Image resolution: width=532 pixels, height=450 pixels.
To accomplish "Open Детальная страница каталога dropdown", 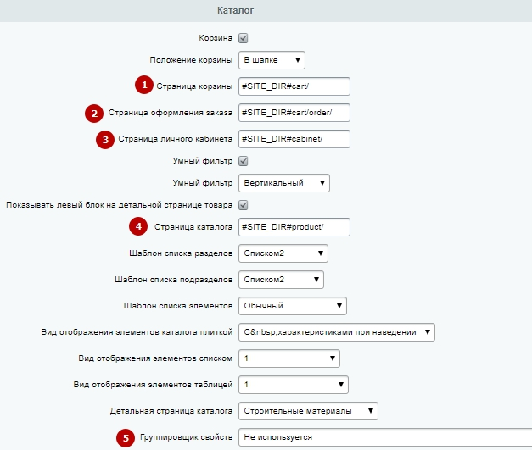I will [x=308, y=411].
